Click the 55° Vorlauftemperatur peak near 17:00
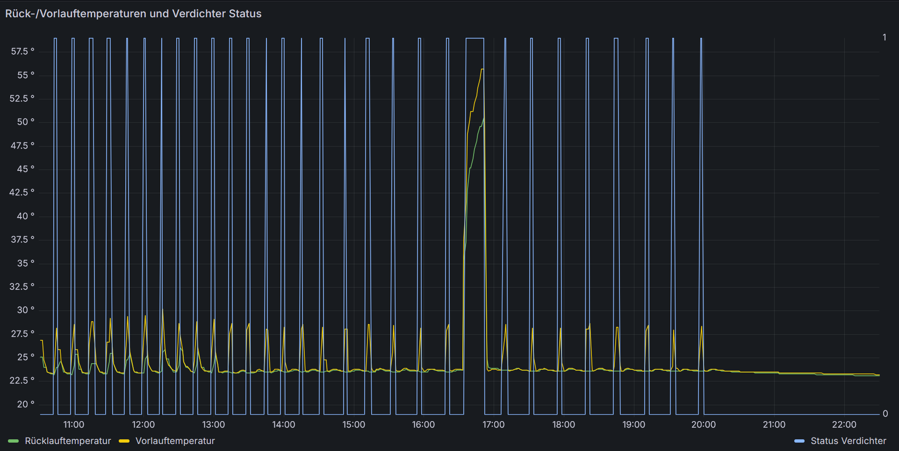This screenshot has width=899, height=451. click(x=482, y=70)
